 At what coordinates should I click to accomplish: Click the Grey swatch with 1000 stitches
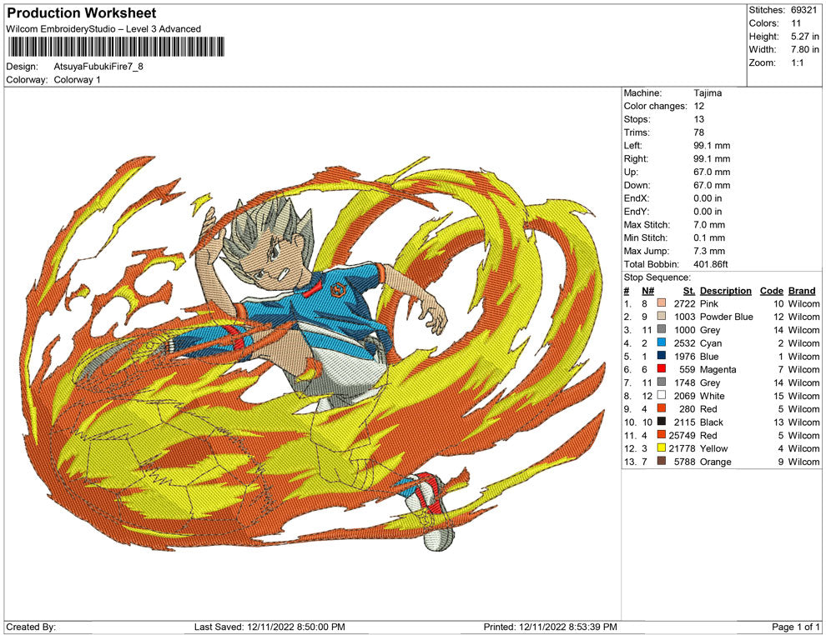coord(661,329)
